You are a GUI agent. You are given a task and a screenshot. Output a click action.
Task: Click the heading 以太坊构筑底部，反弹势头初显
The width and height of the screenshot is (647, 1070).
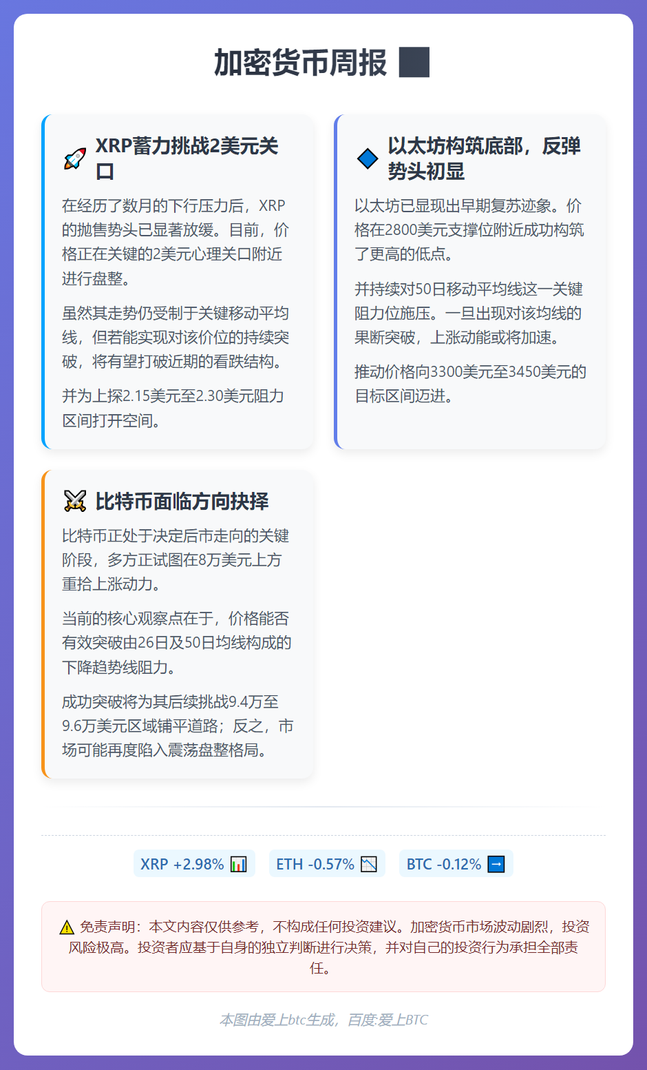pyautogui.click(x=485, y=158)
